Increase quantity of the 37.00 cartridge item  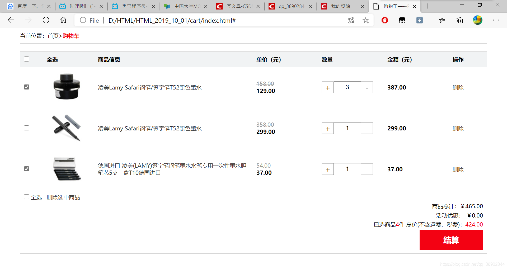(x=328, y=169)
